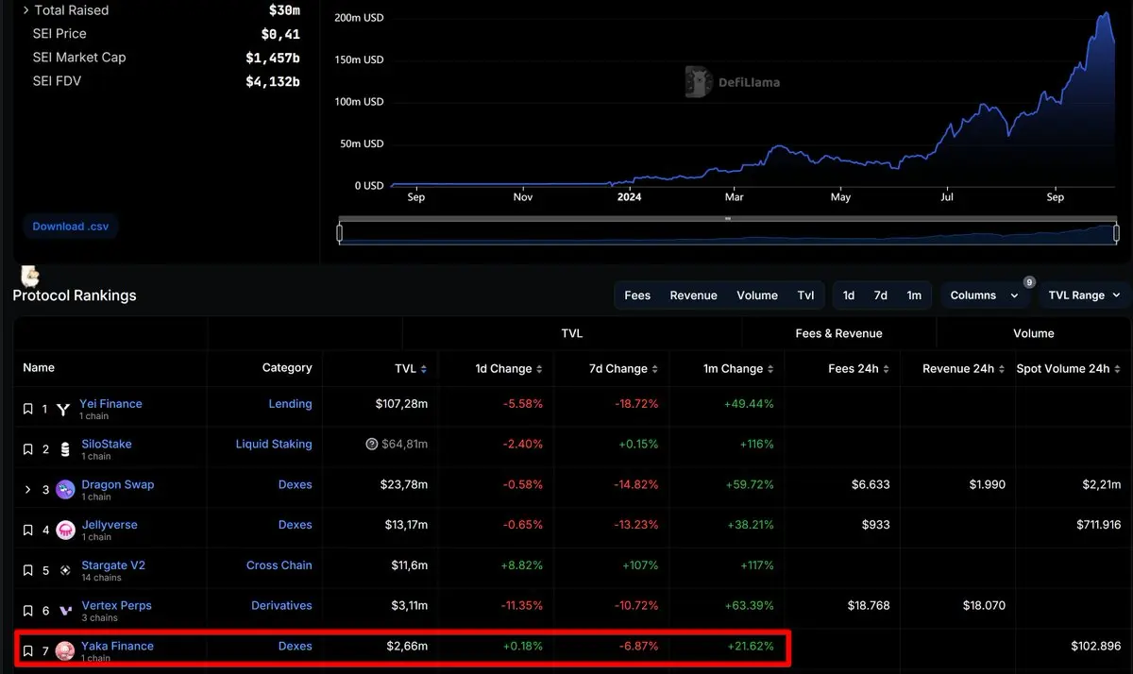Viewport: 1133px width, 674px height.
Task: Click the SEI FDV value $4,132b
Action: coord(273,82)
